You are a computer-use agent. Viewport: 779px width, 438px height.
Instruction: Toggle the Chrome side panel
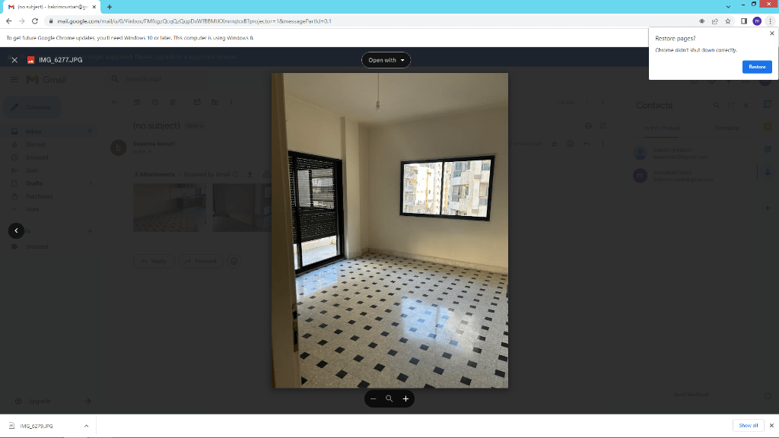(x=743, y=21)
